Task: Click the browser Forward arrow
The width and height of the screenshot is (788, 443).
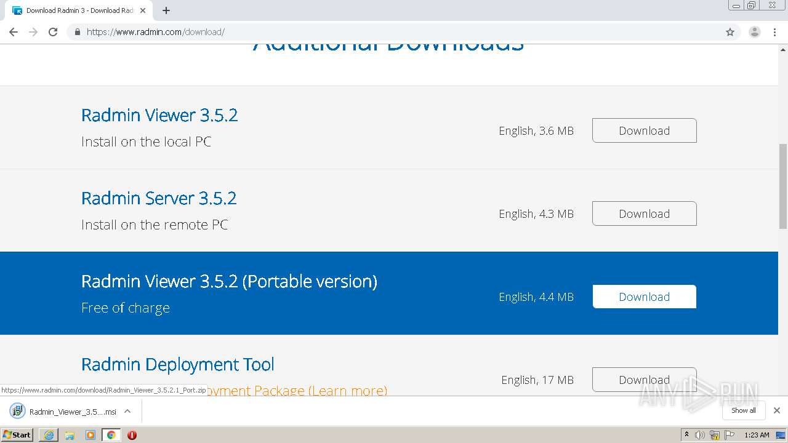Action: coord(33,32)
